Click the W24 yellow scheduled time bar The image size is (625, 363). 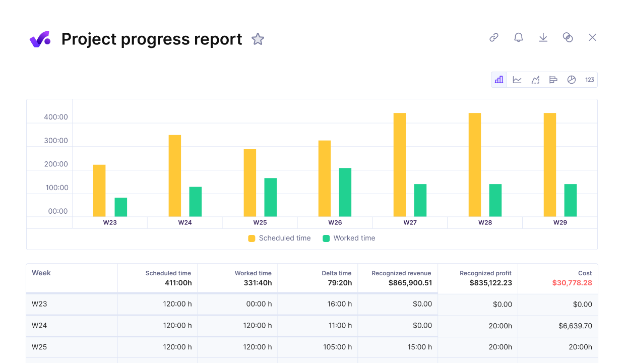[x=174, y=176]
